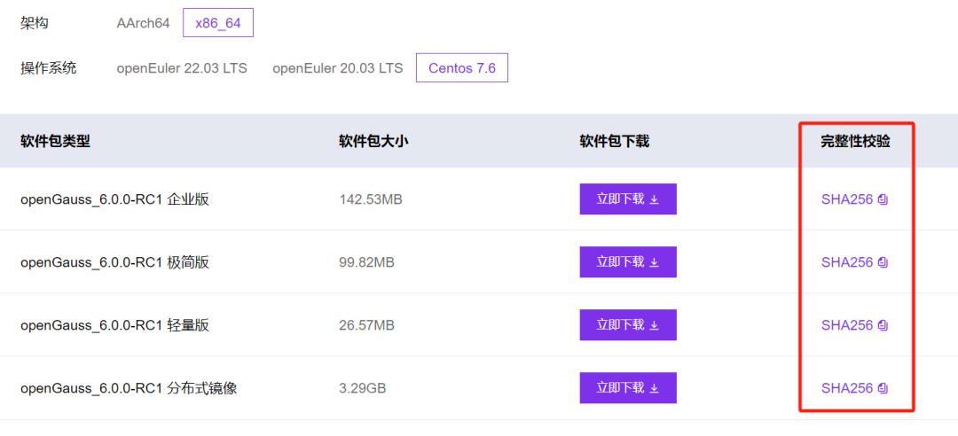958x436 pixels.
Task: Click the 完整性校验 column header
Action: 855,141
